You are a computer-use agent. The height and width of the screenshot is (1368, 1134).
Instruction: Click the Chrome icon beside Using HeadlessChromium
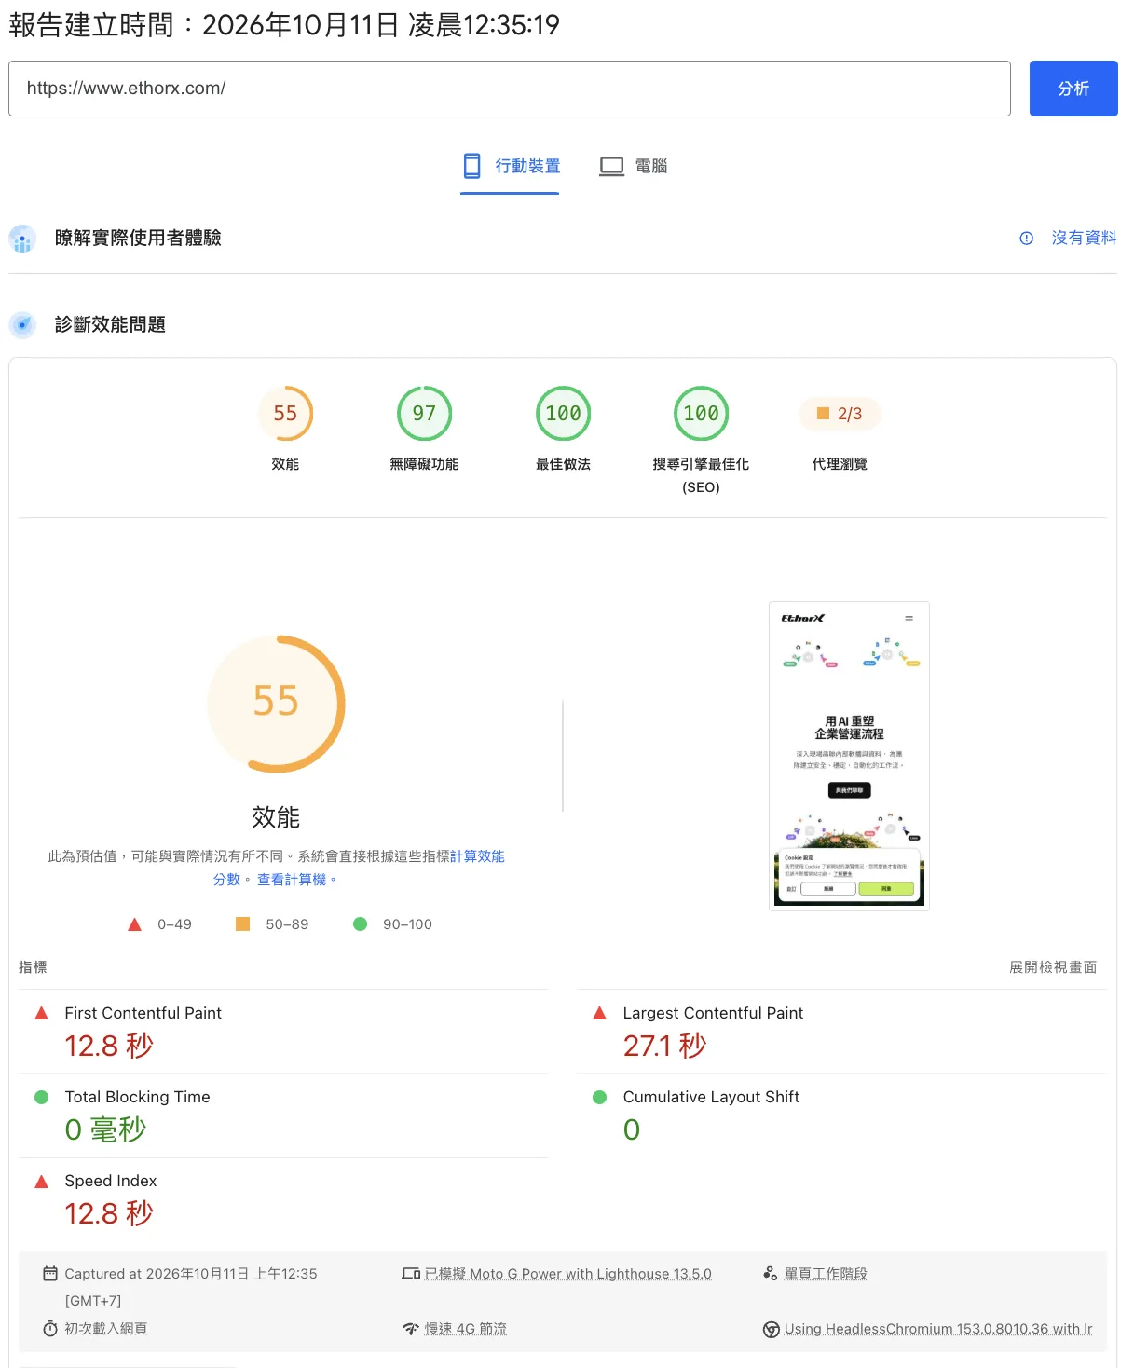(x=771, y=1329)
